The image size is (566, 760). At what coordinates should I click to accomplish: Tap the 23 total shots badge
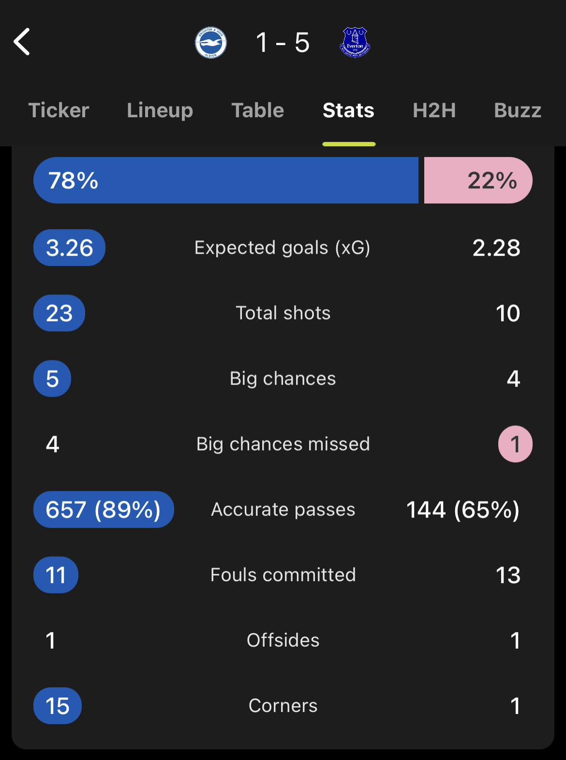tap(59, 313)
